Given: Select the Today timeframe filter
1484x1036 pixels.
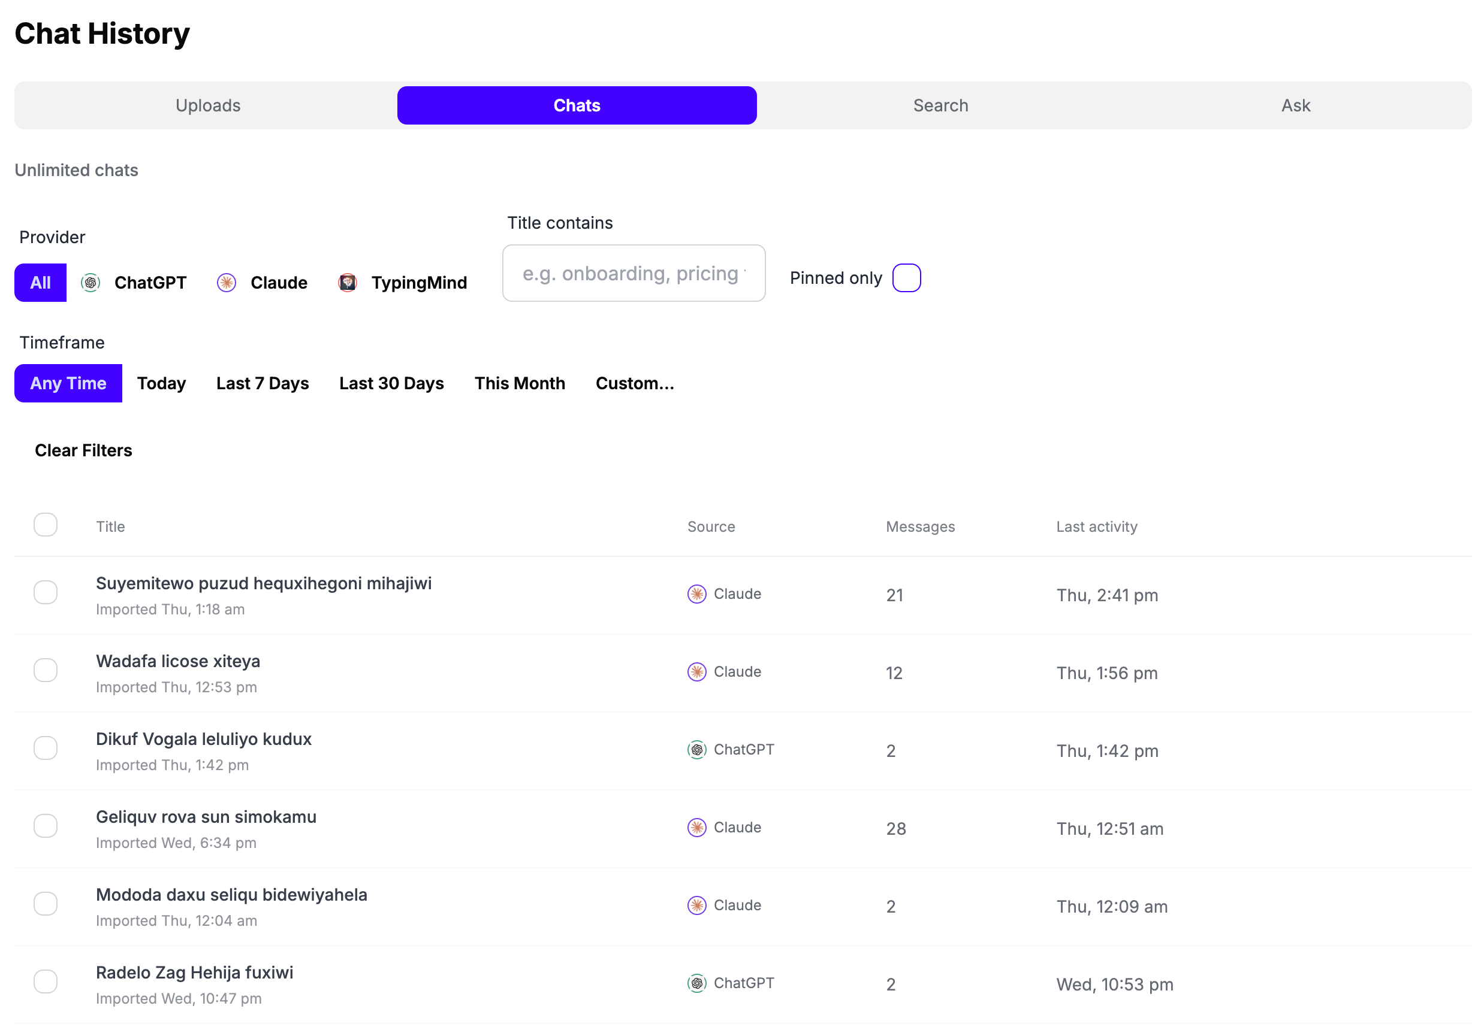Looking at the screenshot, I should pyautogui.click(x=161, y=383).
